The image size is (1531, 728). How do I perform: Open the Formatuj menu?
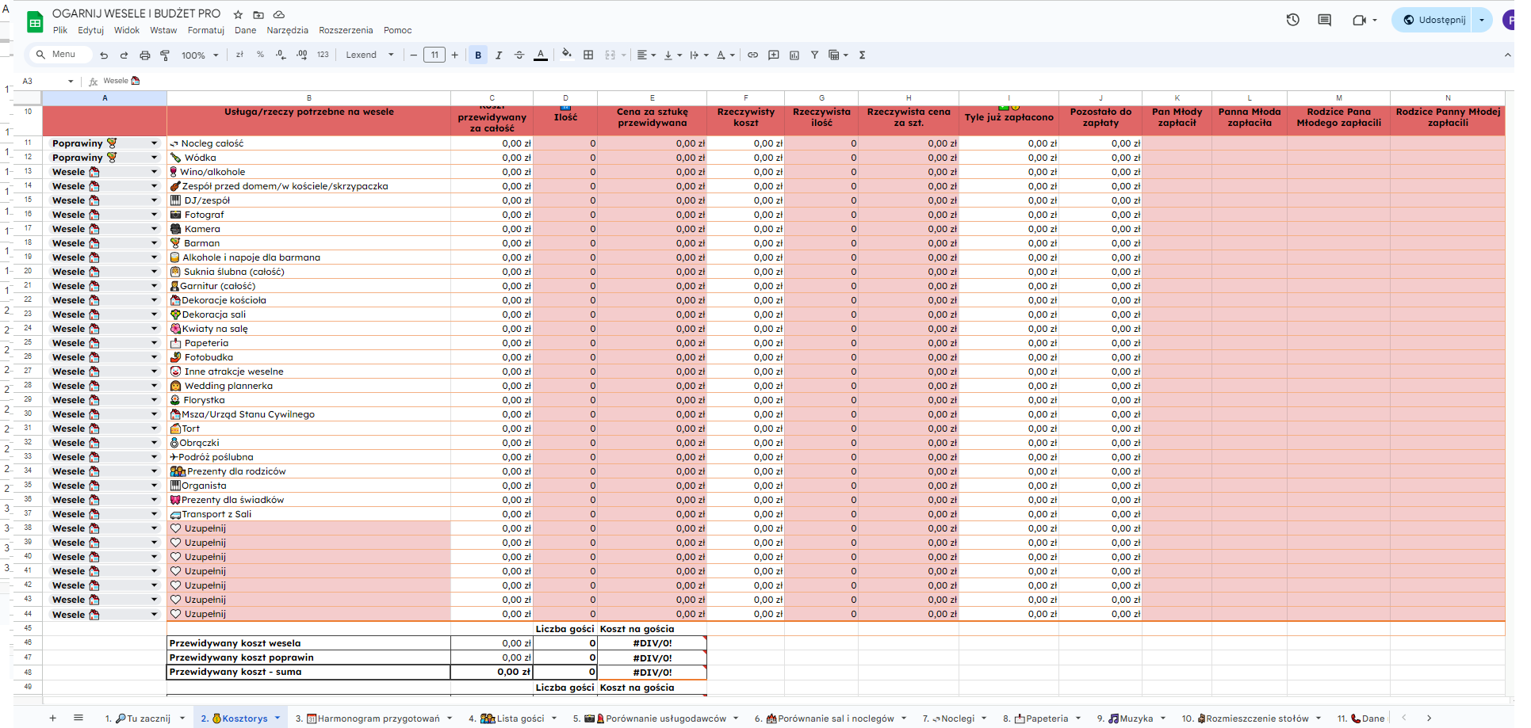(205, 30)
